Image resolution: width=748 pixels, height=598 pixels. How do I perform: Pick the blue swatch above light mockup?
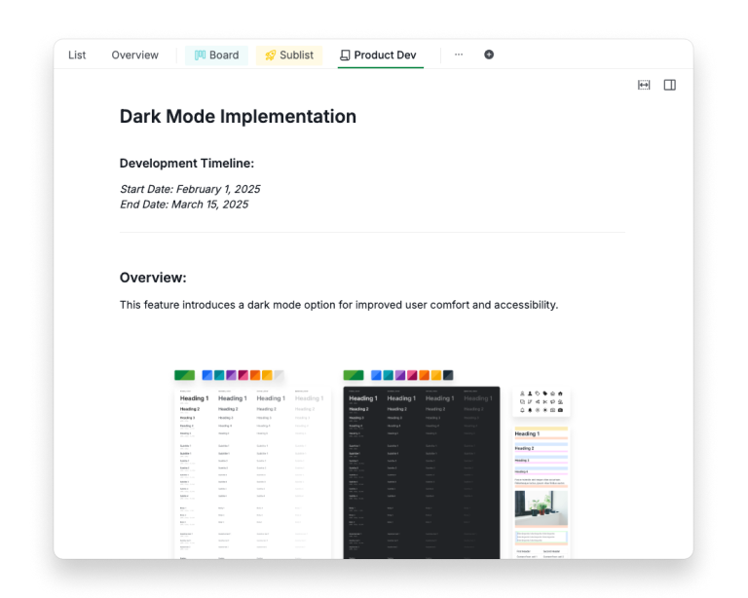coord(207,375)
